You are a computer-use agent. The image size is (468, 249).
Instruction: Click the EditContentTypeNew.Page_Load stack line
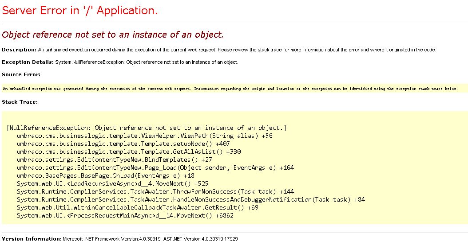click(x=155, y=167)
